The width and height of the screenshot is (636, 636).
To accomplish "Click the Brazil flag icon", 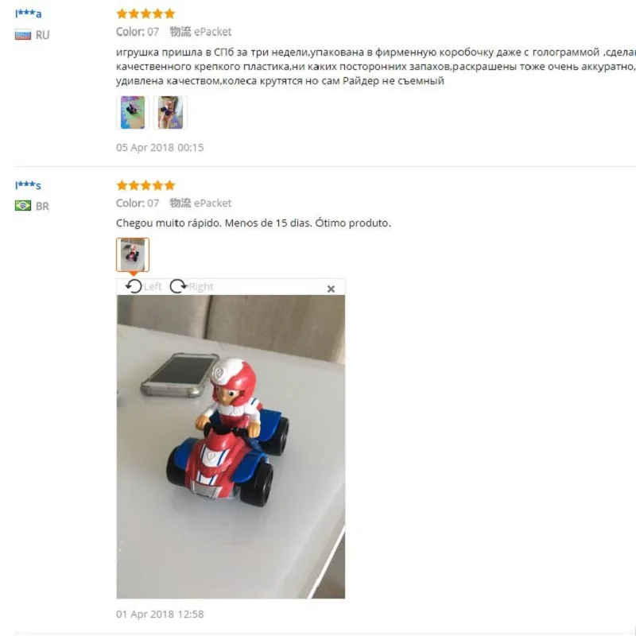I will coord(23,206).
